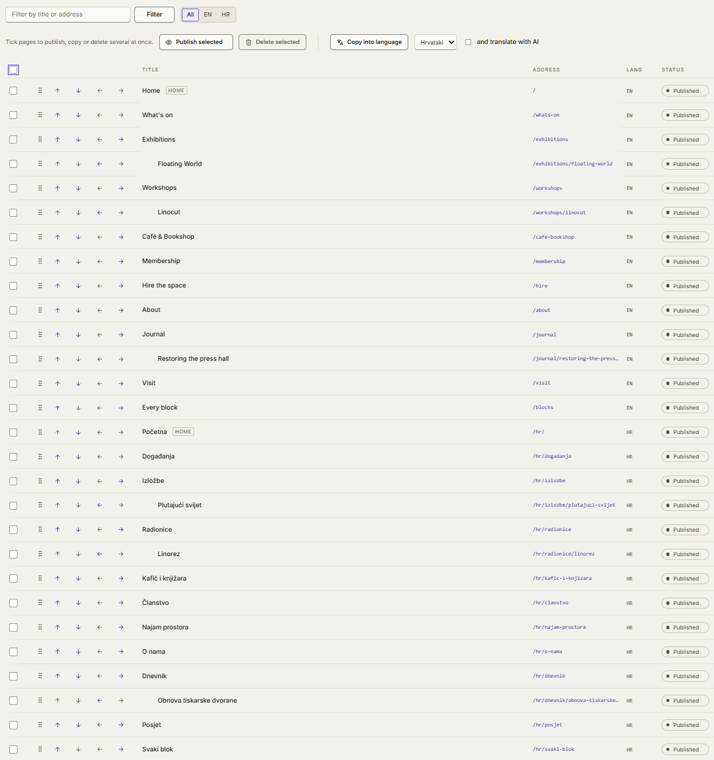Open the Hrvatski language dropdown

pyautogui.click(x=436, y=42)
